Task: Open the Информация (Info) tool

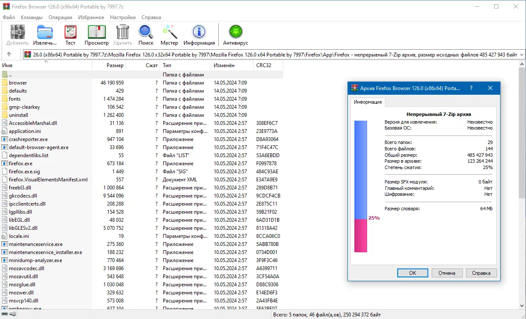Action: pos(199,32)
